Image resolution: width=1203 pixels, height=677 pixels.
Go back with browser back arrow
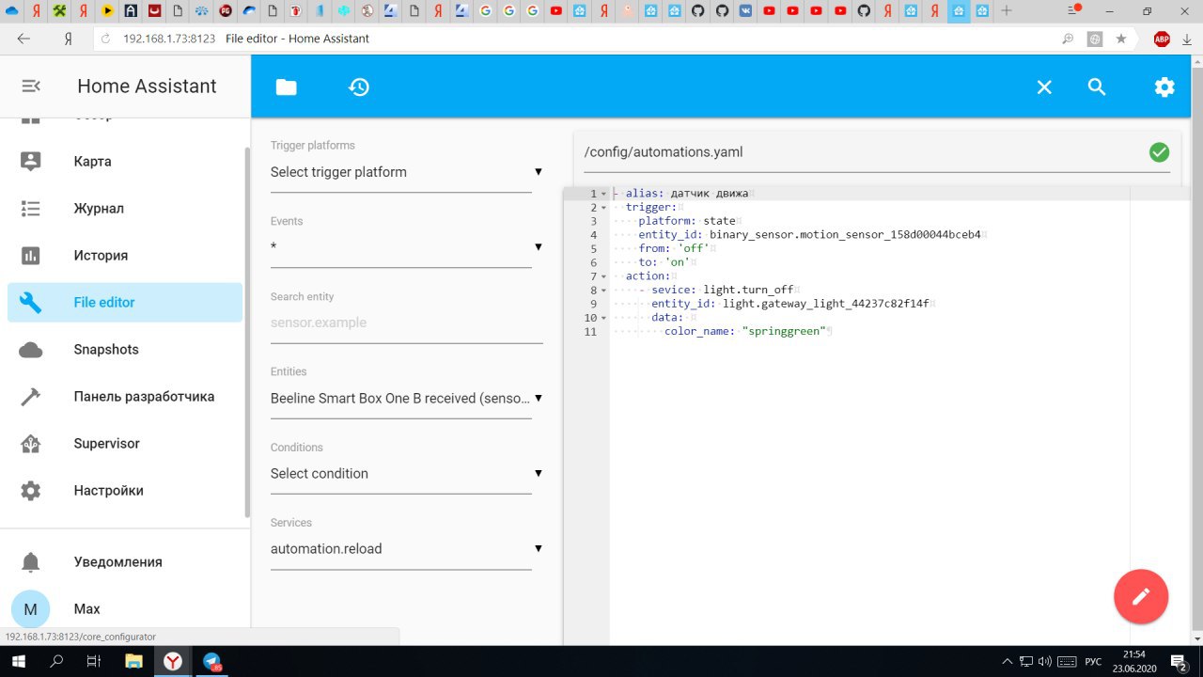point(23,39)
